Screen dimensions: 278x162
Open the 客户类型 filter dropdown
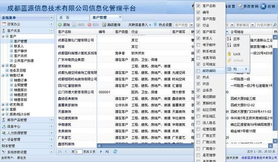click(x=192, y=25)
